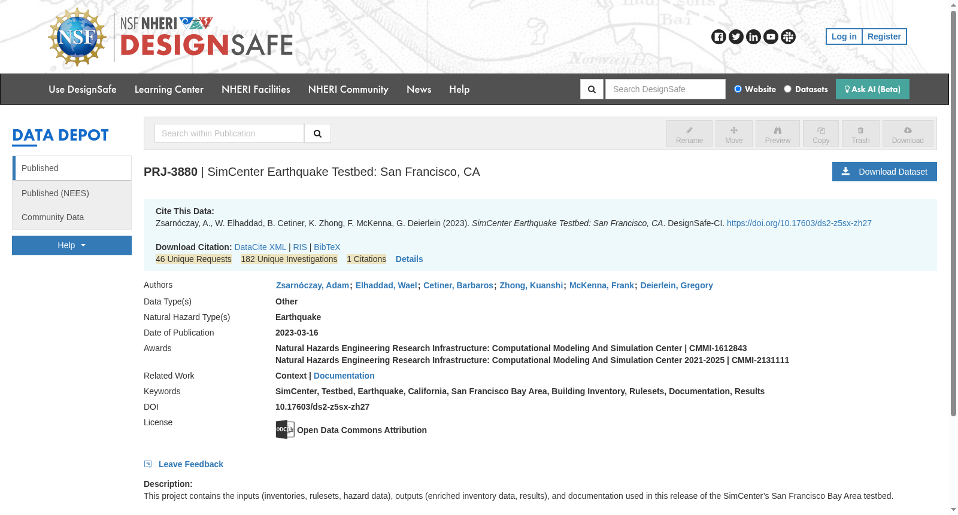Click the Download Dataset button
Viewport: 958px width, 515px height.
884,172
